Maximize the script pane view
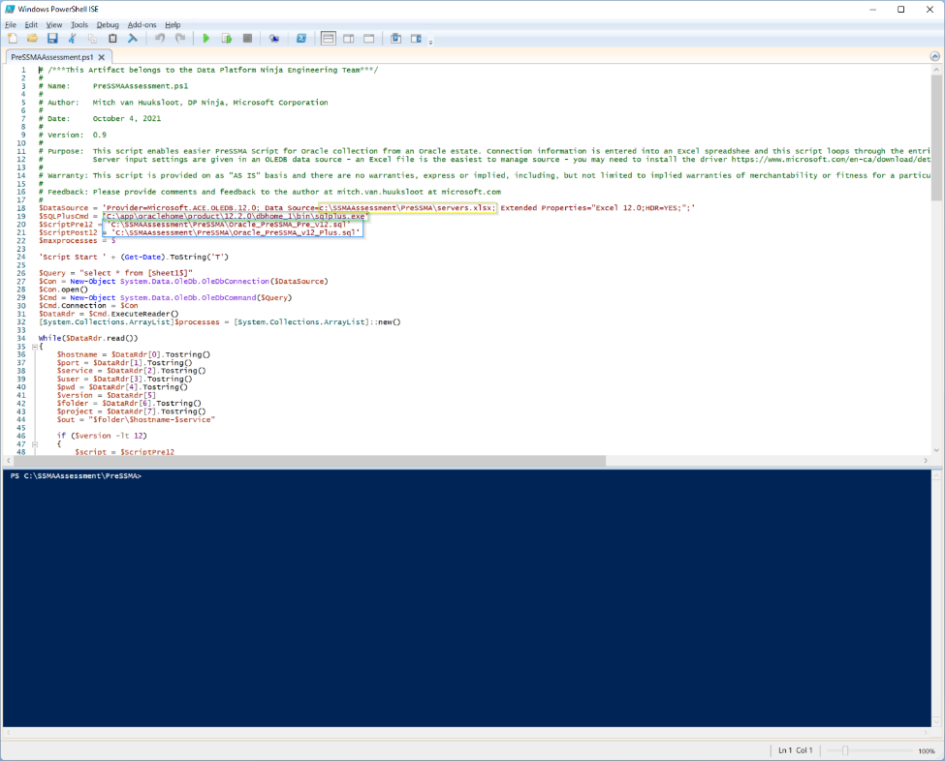 (369, 39)
